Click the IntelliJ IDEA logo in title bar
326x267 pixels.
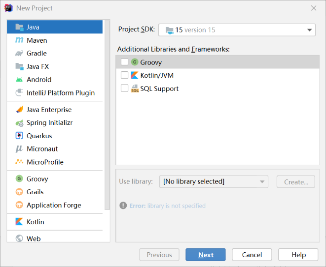point(8,8)
